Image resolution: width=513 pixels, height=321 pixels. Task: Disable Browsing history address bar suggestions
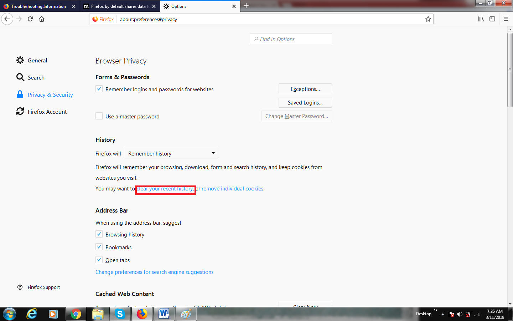(x=99, y=234)
